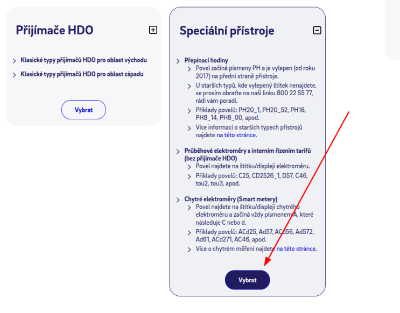
Task: Open 'na této stránce' link about smart metering
Action: (x=297, y=249)
